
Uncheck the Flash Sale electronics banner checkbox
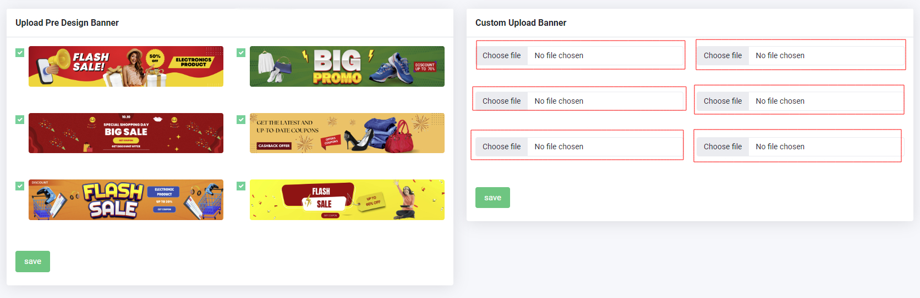click(20, 53)
